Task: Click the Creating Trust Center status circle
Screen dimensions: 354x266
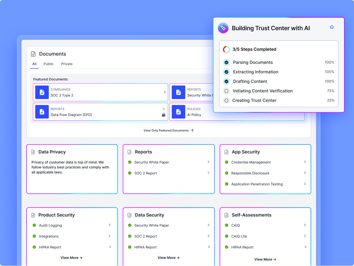Action: pos(226,101)
